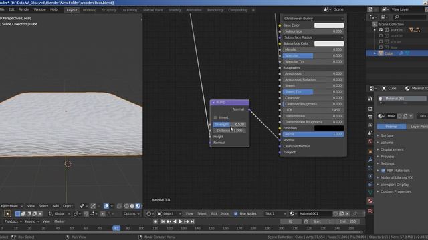This screenshot has height=240, width=428.
Task: Play the animation forward
Action: pos(180,221)
